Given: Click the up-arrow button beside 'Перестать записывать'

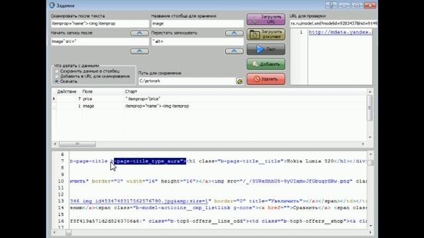Looking at the screenshot, I should coord(234,33).
